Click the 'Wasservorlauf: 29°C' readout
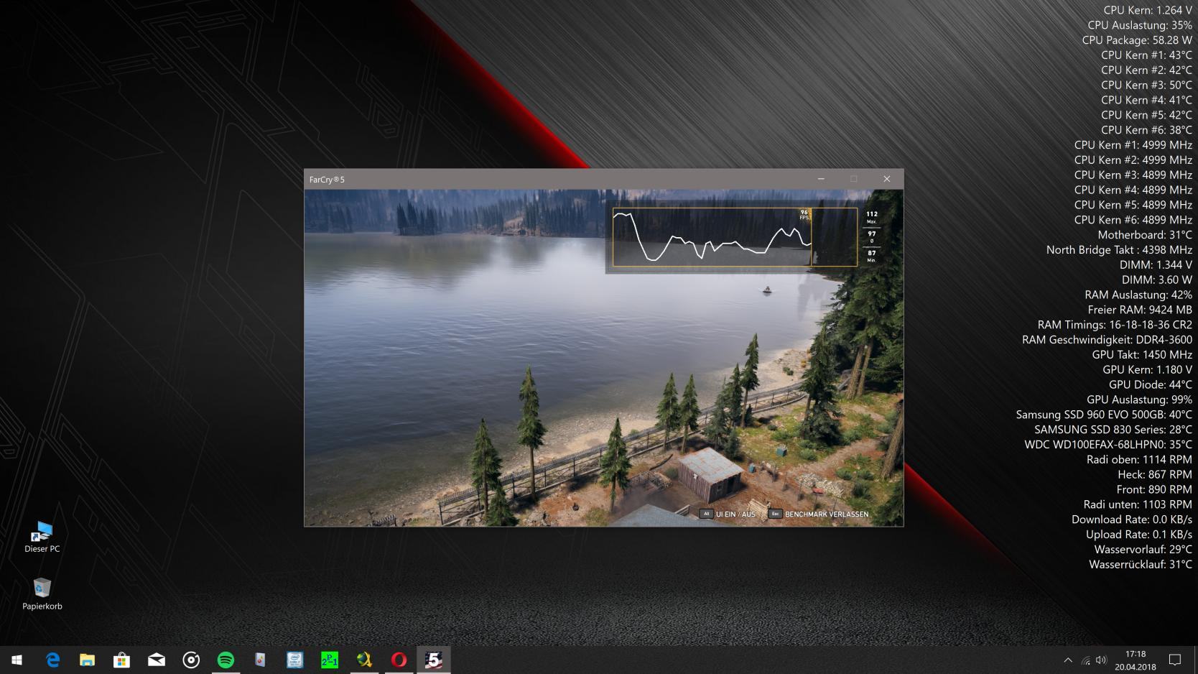This screenshot has height=674, width=1198. [x=1143, y=550]
